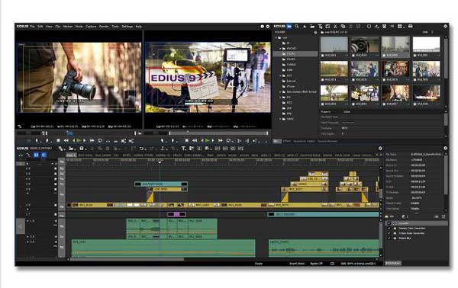Viewport: 458px width, 288px height.
Task: Open the Clip menu
Action: 58,26
